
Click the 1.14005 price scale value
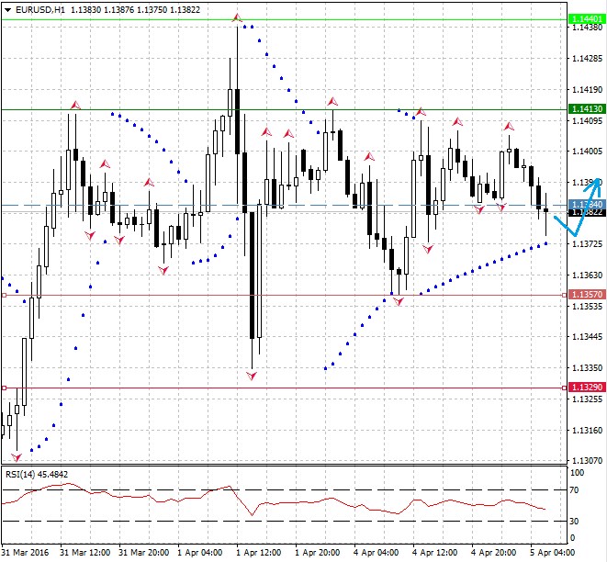coord(587,152)
